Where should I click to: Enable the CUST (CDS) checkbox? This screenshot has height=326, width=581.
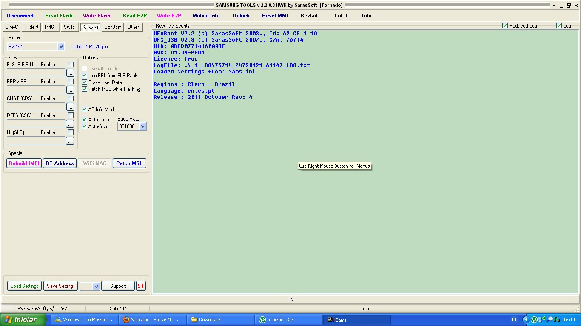pos(71,98)
